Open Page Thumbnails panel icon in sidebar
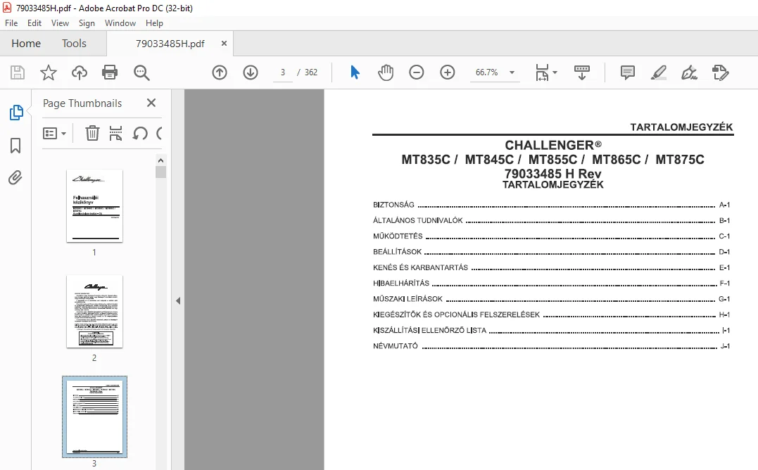Viewport: 758px width, 470px height. [16, 113]
